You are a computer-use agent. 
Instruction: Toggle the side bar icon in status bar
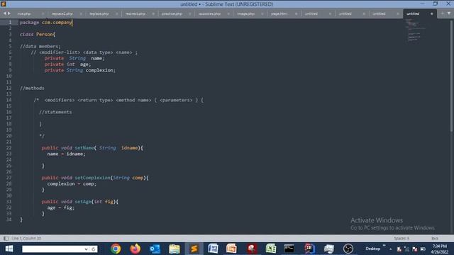tap(6, 238)
